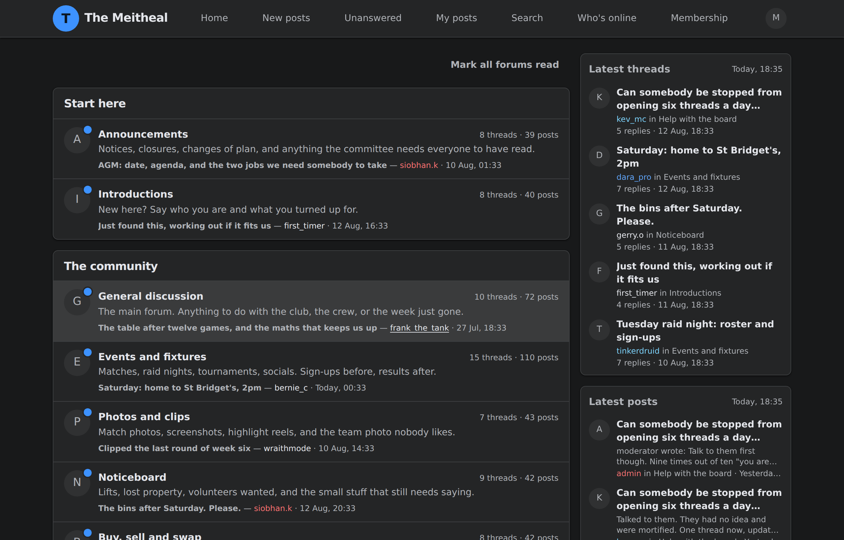Open the Events and fixtures forum
Image resolution: width=844 pixels, height=540 pixels.
click(152, 357)
